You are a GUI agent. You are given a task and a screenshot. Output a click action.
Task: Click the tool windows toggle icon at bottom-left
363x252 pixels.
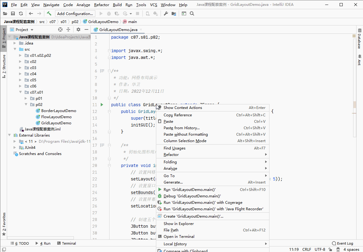pos(4,250)
